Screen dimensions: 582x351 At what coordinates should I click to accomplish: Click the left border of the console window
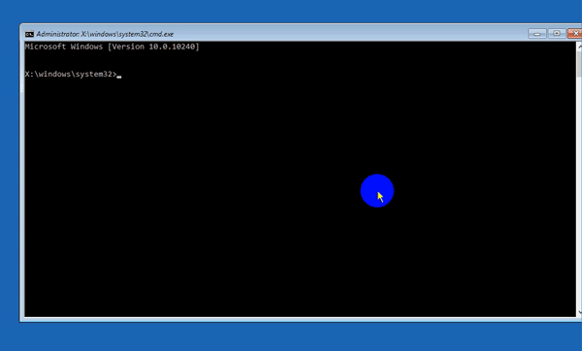coord(22,178)
